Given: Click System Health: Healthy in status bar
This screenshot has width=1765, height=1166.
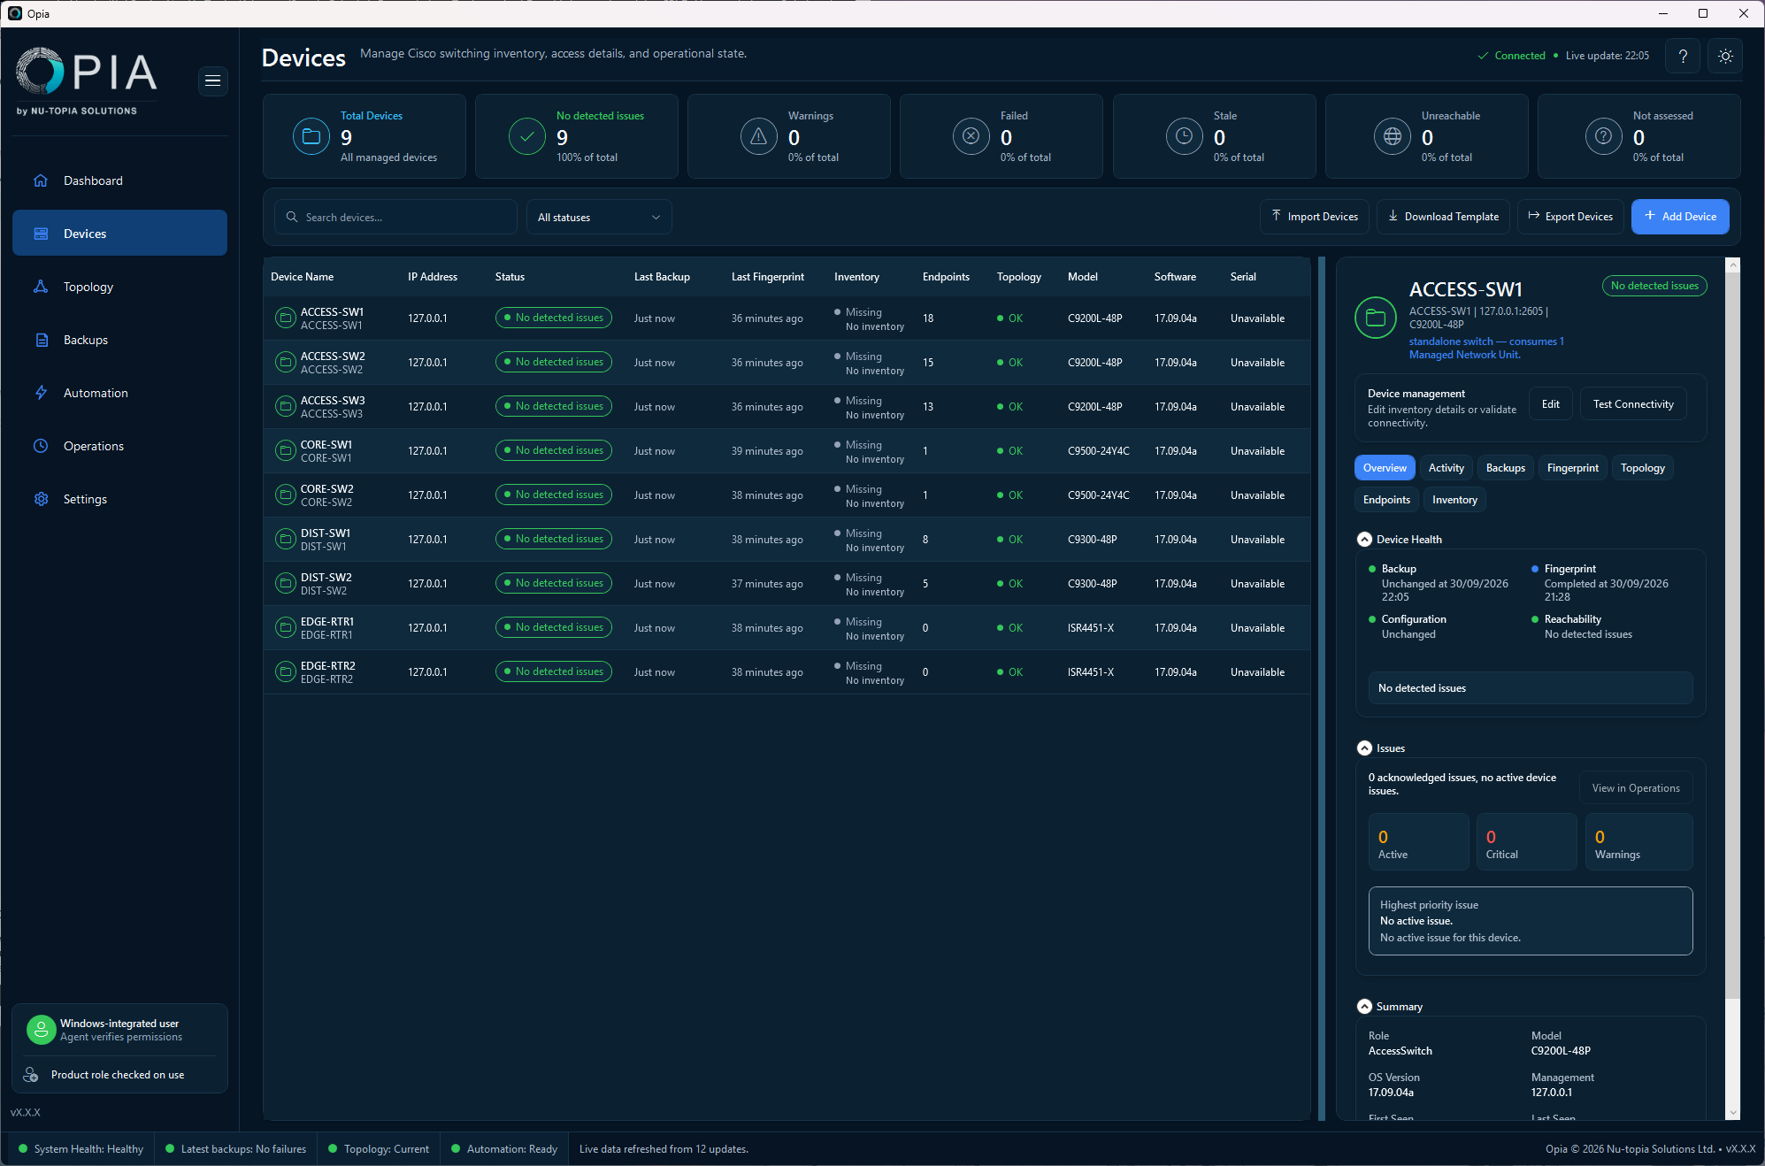Looking at the screenshot, I should [x=81, y=1149].
